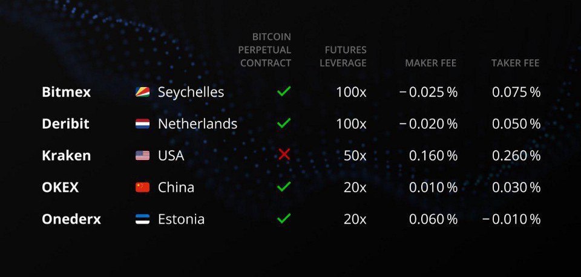Click Onederx green perpetual contract checkmark
Image resolution: width=581 pixels, height=277 pixels.
click(283, 218)
